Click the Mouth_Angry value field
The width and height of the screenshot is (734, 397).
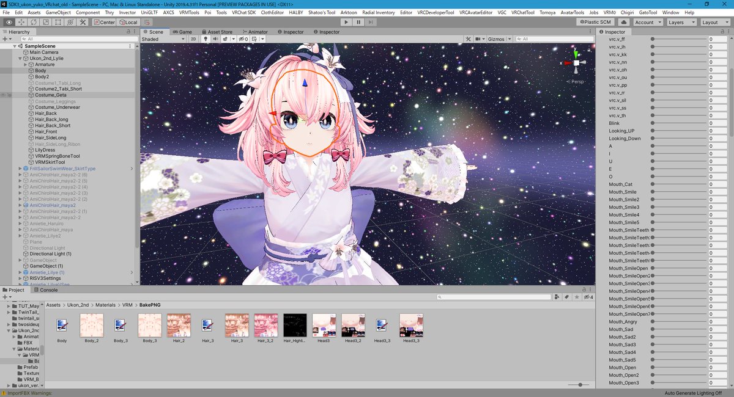[718, 322]
